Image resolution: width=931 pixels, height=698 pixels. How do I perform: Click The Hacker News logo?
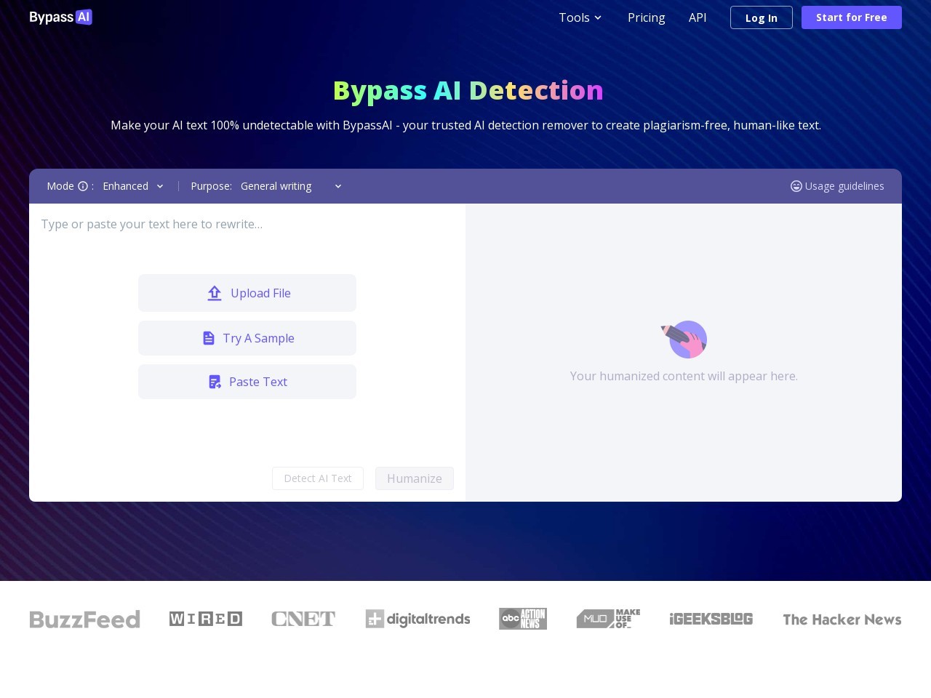pos(842,619)
